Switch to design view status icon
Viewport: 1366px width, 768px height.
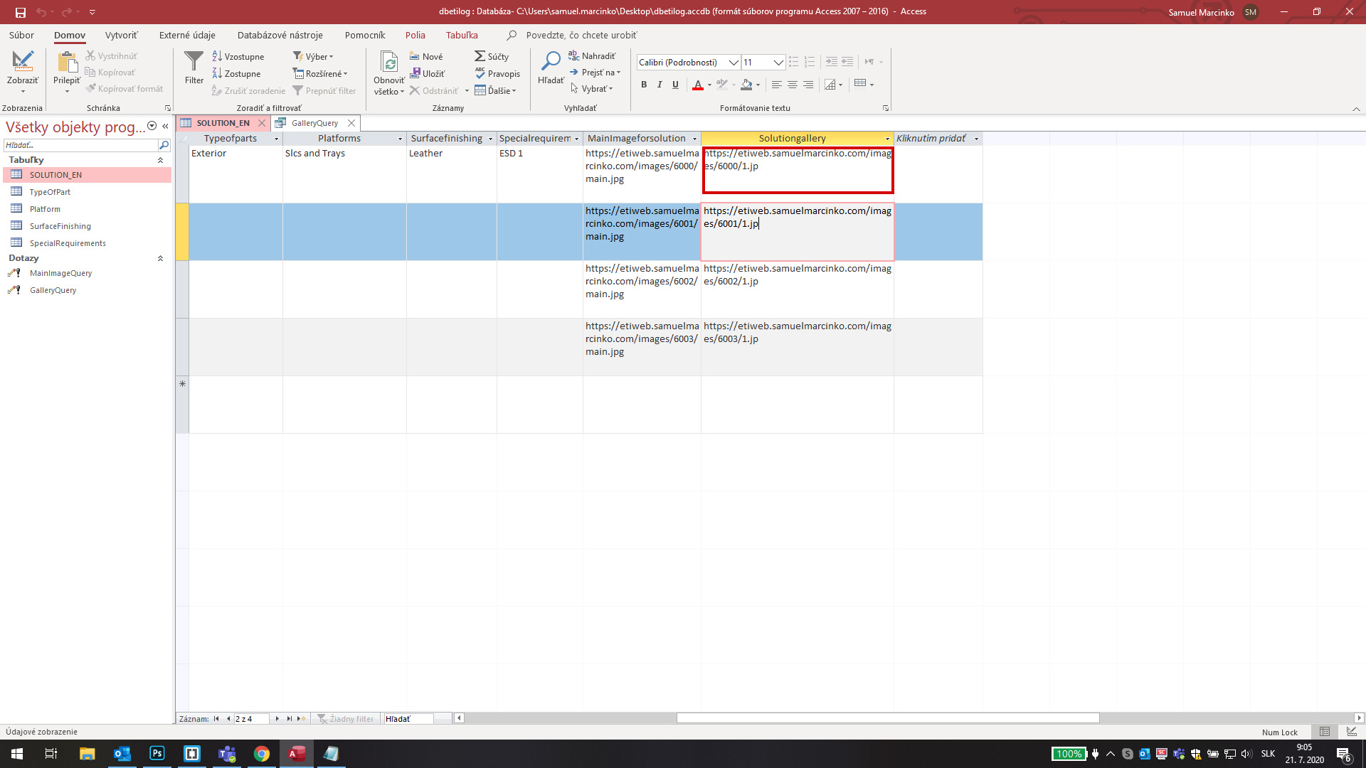point(1351,732)
